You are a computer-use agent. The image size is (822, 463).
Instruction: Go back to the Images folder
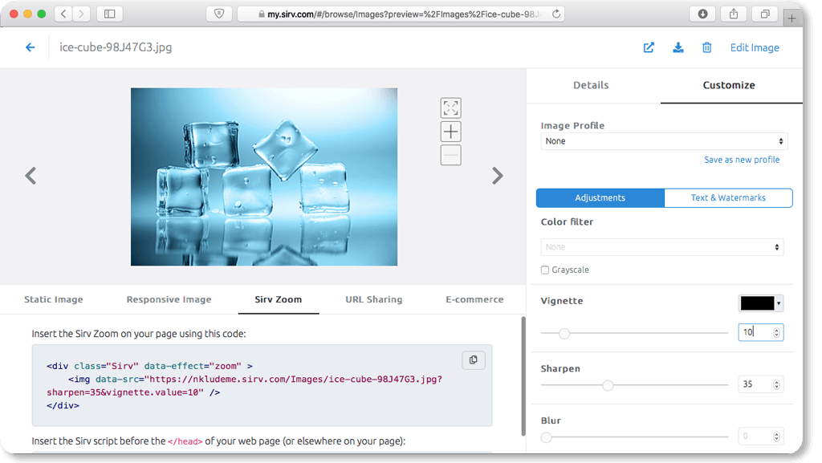pyautogui.click(x=31, y=47)
